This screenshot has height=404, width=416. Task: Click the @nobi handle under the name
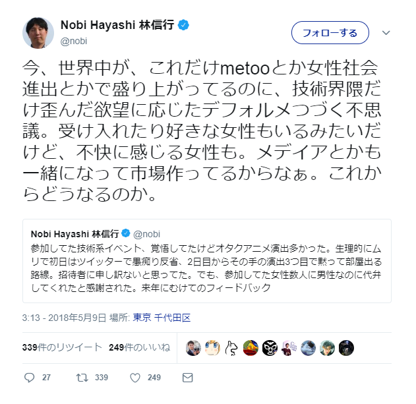[74, 41]
